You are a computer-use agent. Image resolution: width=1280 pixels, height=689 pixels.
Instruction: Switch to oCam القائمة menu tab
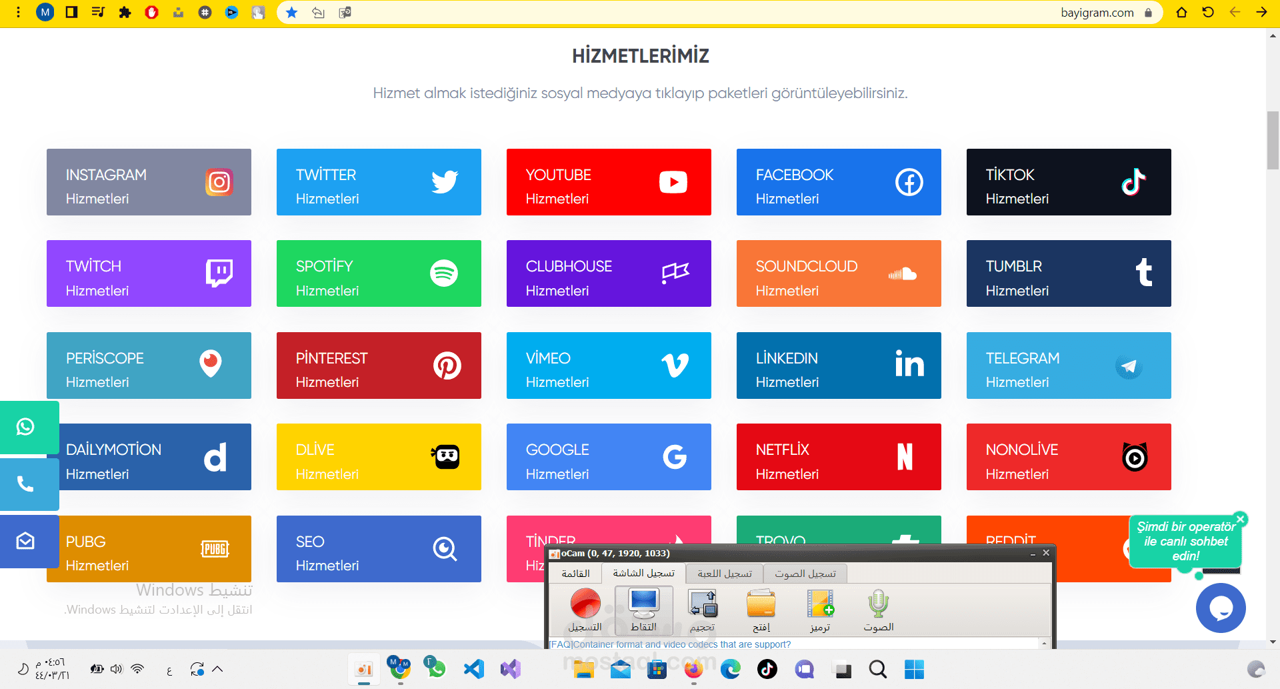pyautogui.click(x=575, y=574)
